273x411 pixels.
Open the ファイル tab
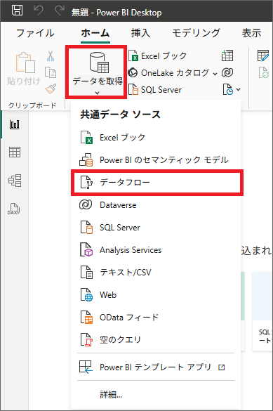[x=35, y=33]
